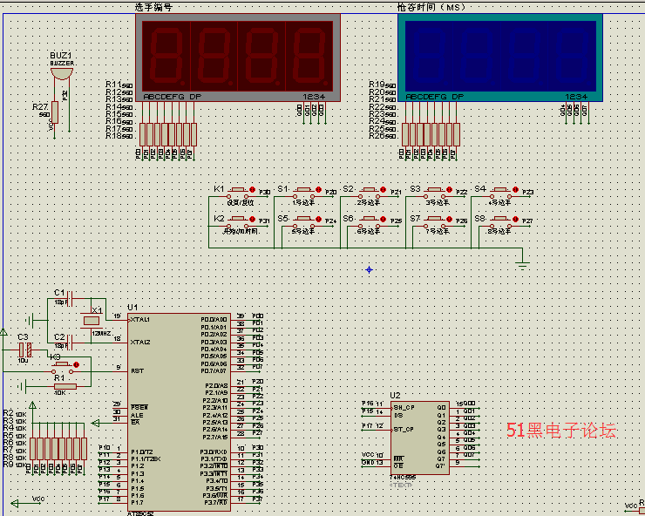645x516 pixels.
Task: Click the R2 resistor reference label
Action: click(8, 413)
